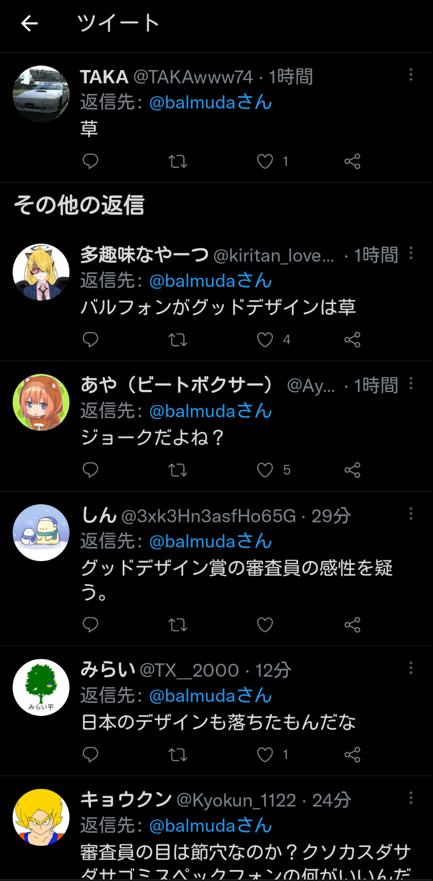
Task: Like みらい's reply about 日本のデザイン
Action: 265,755
